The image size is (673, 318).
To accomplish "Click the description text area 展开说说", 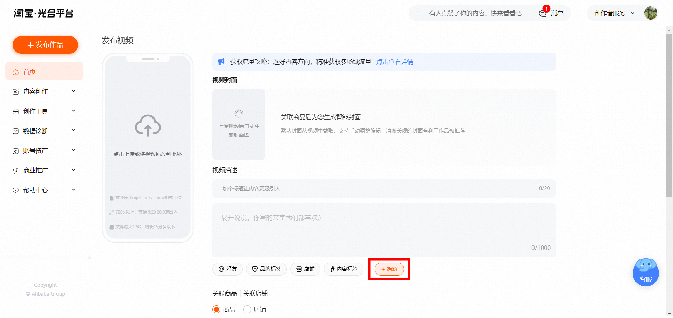I will 384,230.
